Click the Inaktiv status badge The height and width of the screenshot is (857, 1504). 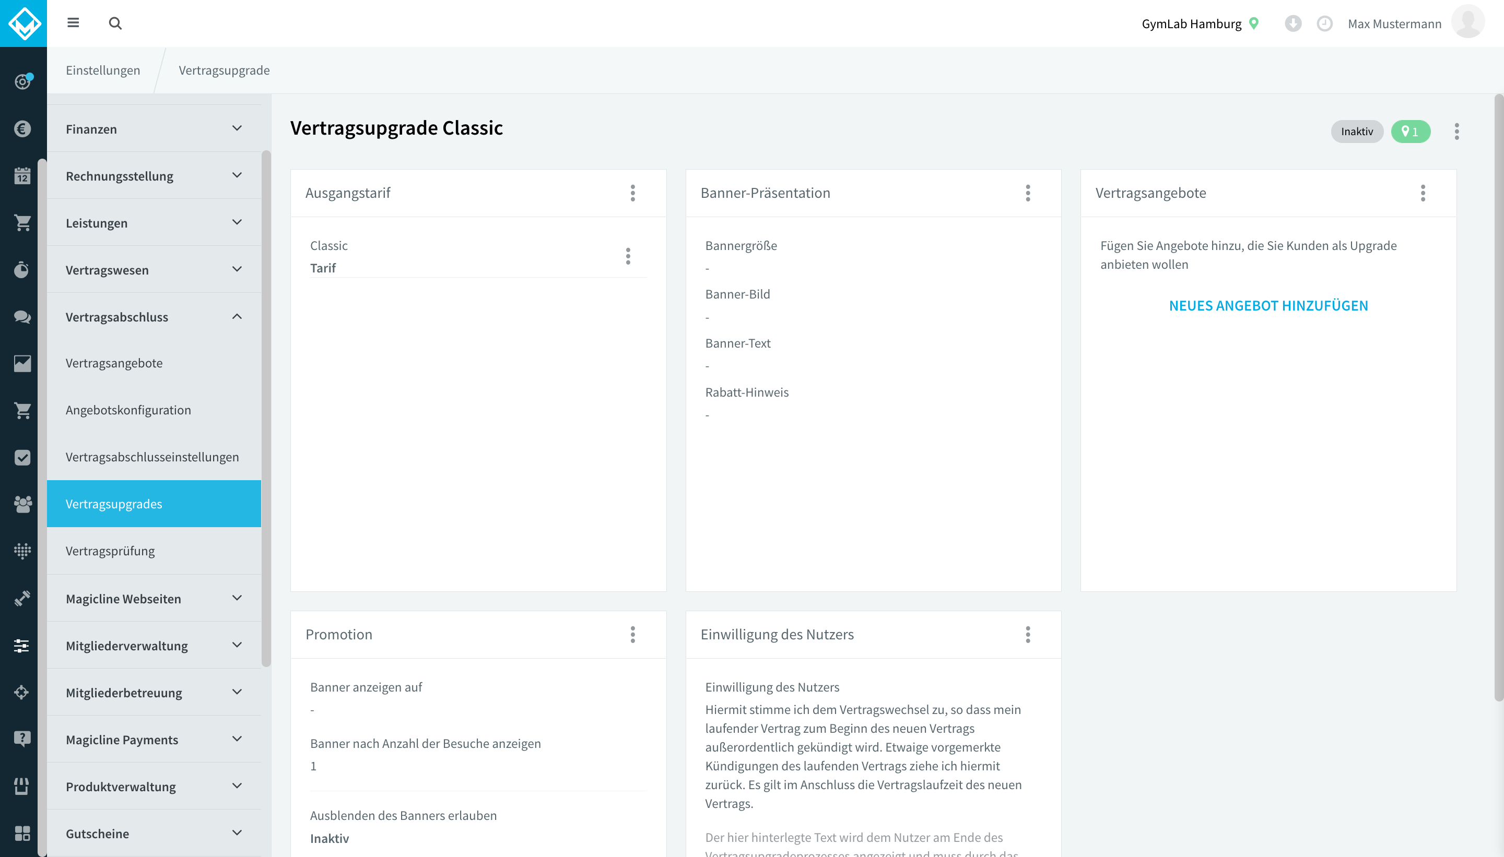point(1357,131)
